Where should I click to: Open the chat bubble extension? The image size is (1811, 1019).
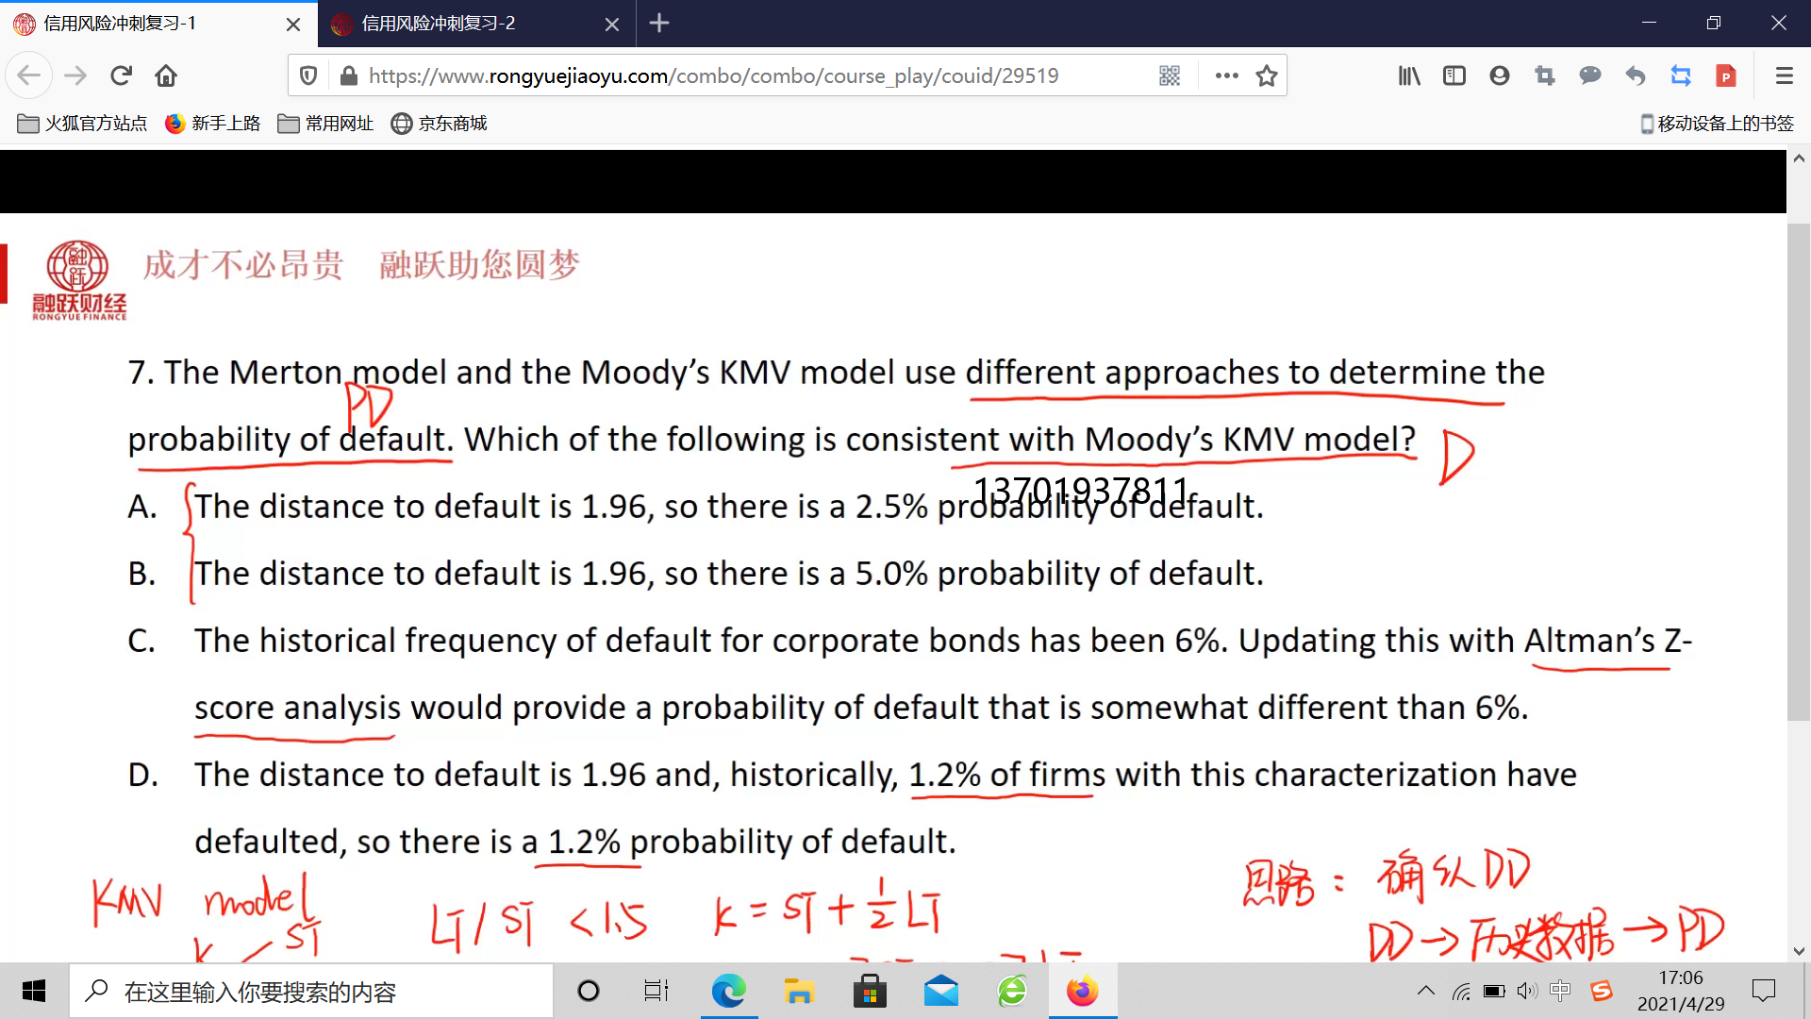coord(1590,75)
